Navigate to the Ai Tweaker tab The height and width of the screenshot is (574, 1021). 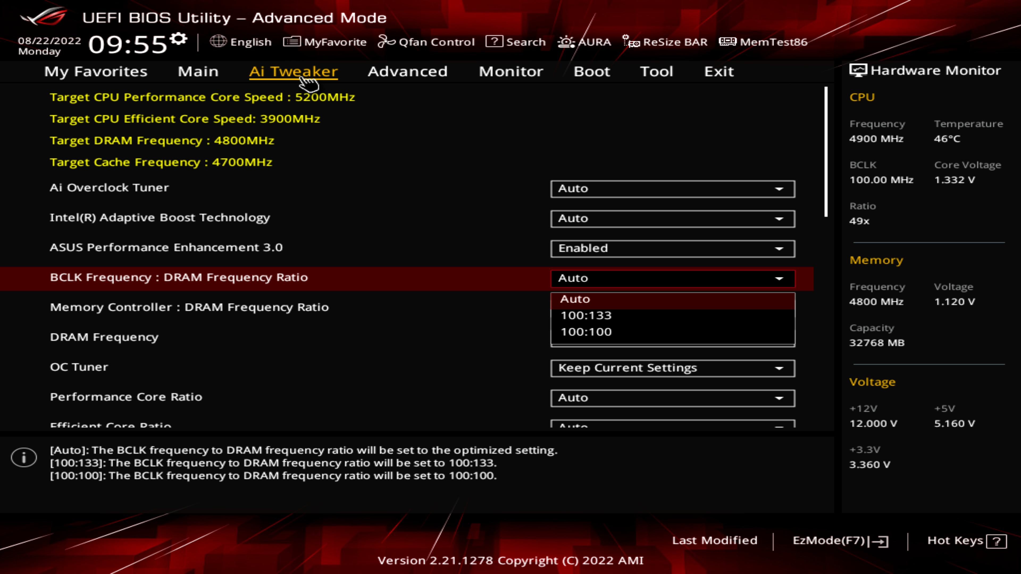293,71
